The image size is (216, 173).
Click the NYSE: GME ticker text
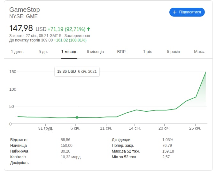click(23, 16)
